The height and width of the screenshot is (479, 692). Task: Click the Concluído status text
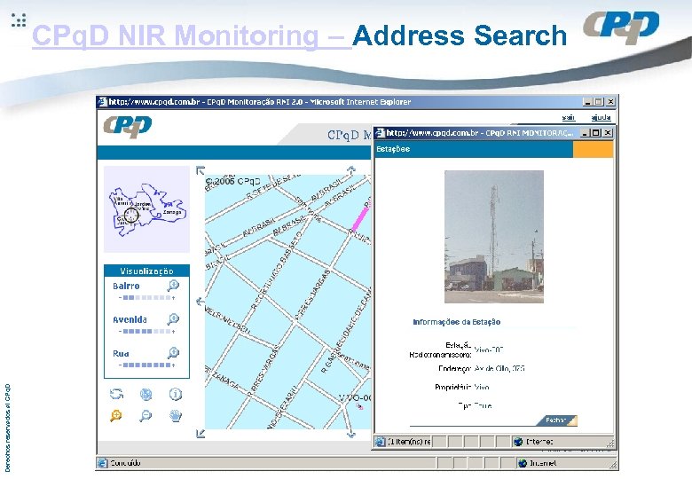click(x=125, y=463)
